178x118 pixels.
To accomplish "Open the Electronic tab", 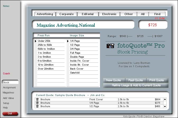I will pyautogui.click(x=109, y=14).
